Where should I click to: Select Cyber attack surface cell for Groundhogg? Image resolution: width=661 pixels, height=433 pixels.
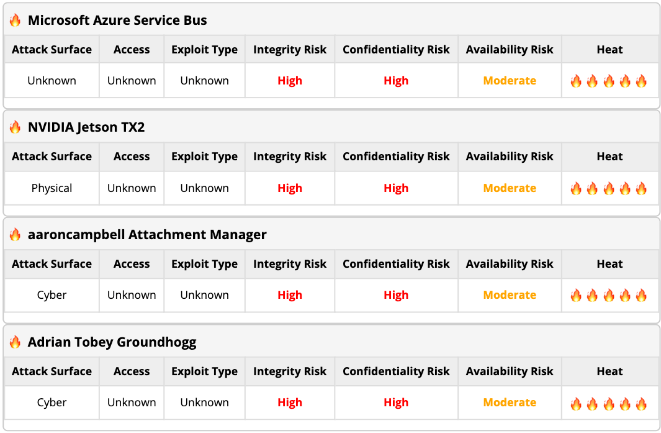coord(52,403)
